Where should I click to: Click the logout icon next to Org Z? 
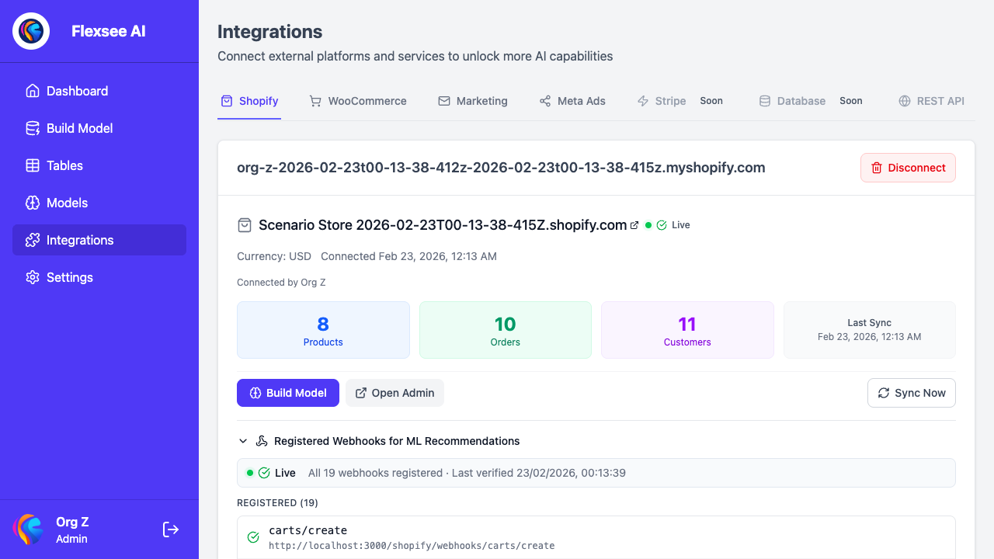[x=170, y=529]
